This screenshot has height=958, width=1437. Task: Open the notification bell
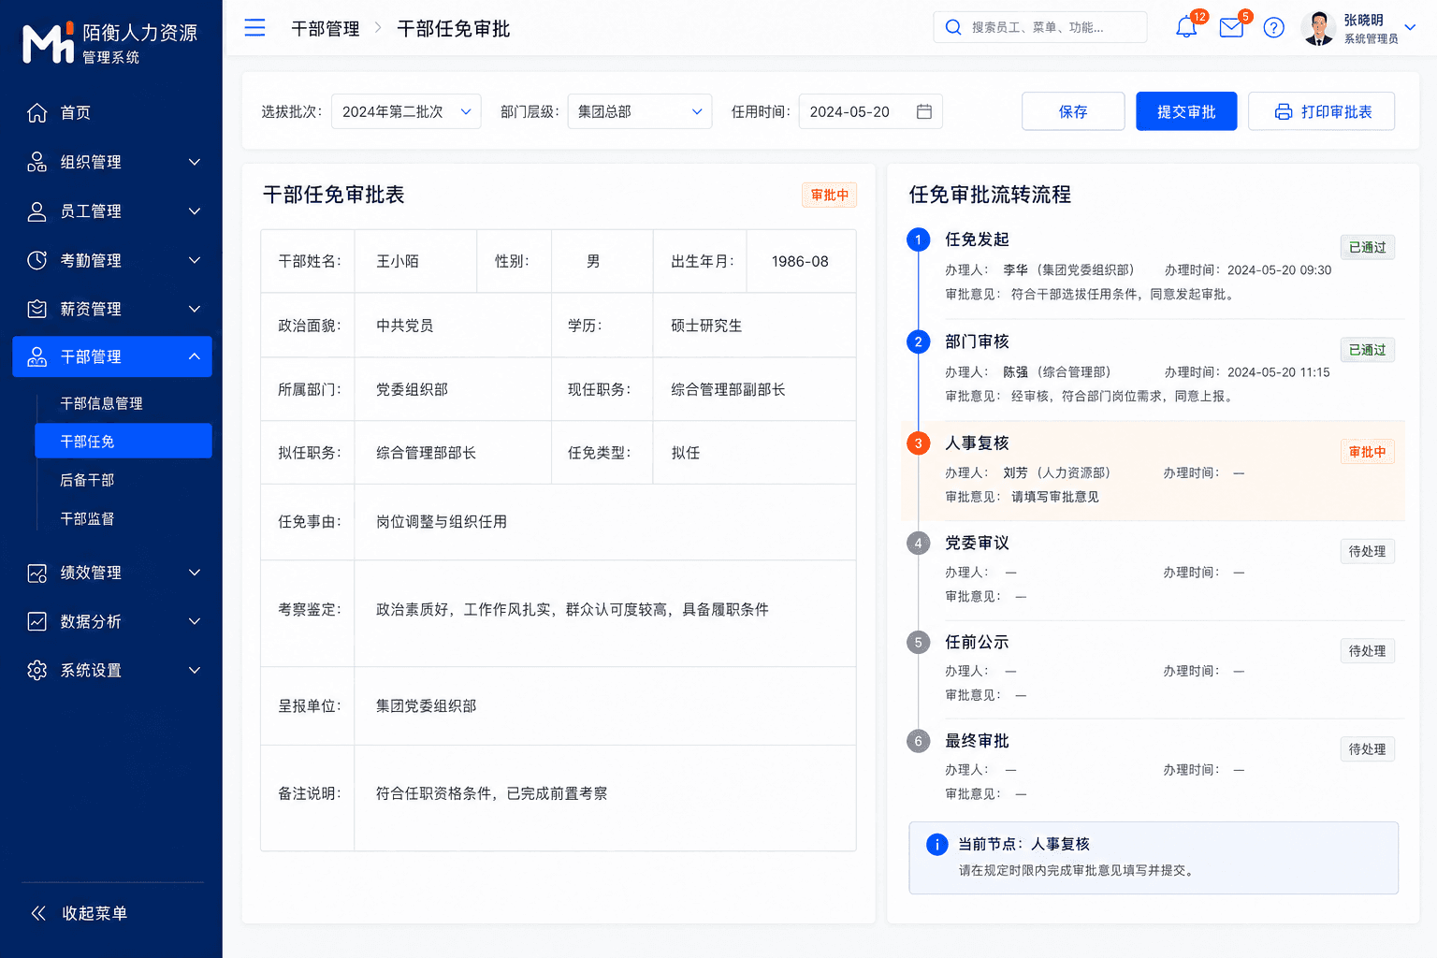coord(1186,27)
